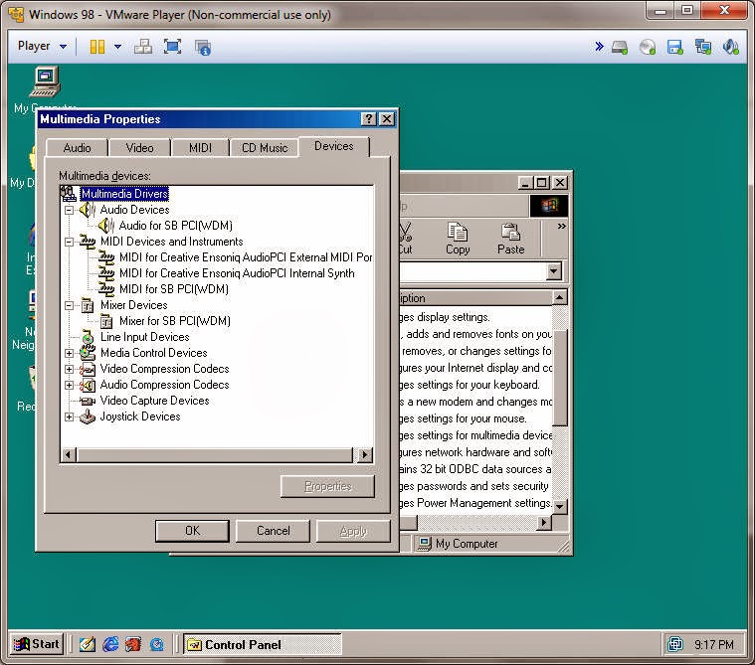
Task: Click the Audio Compression Codecs icon
Action: pyautogui.click(x=88, y=385)
